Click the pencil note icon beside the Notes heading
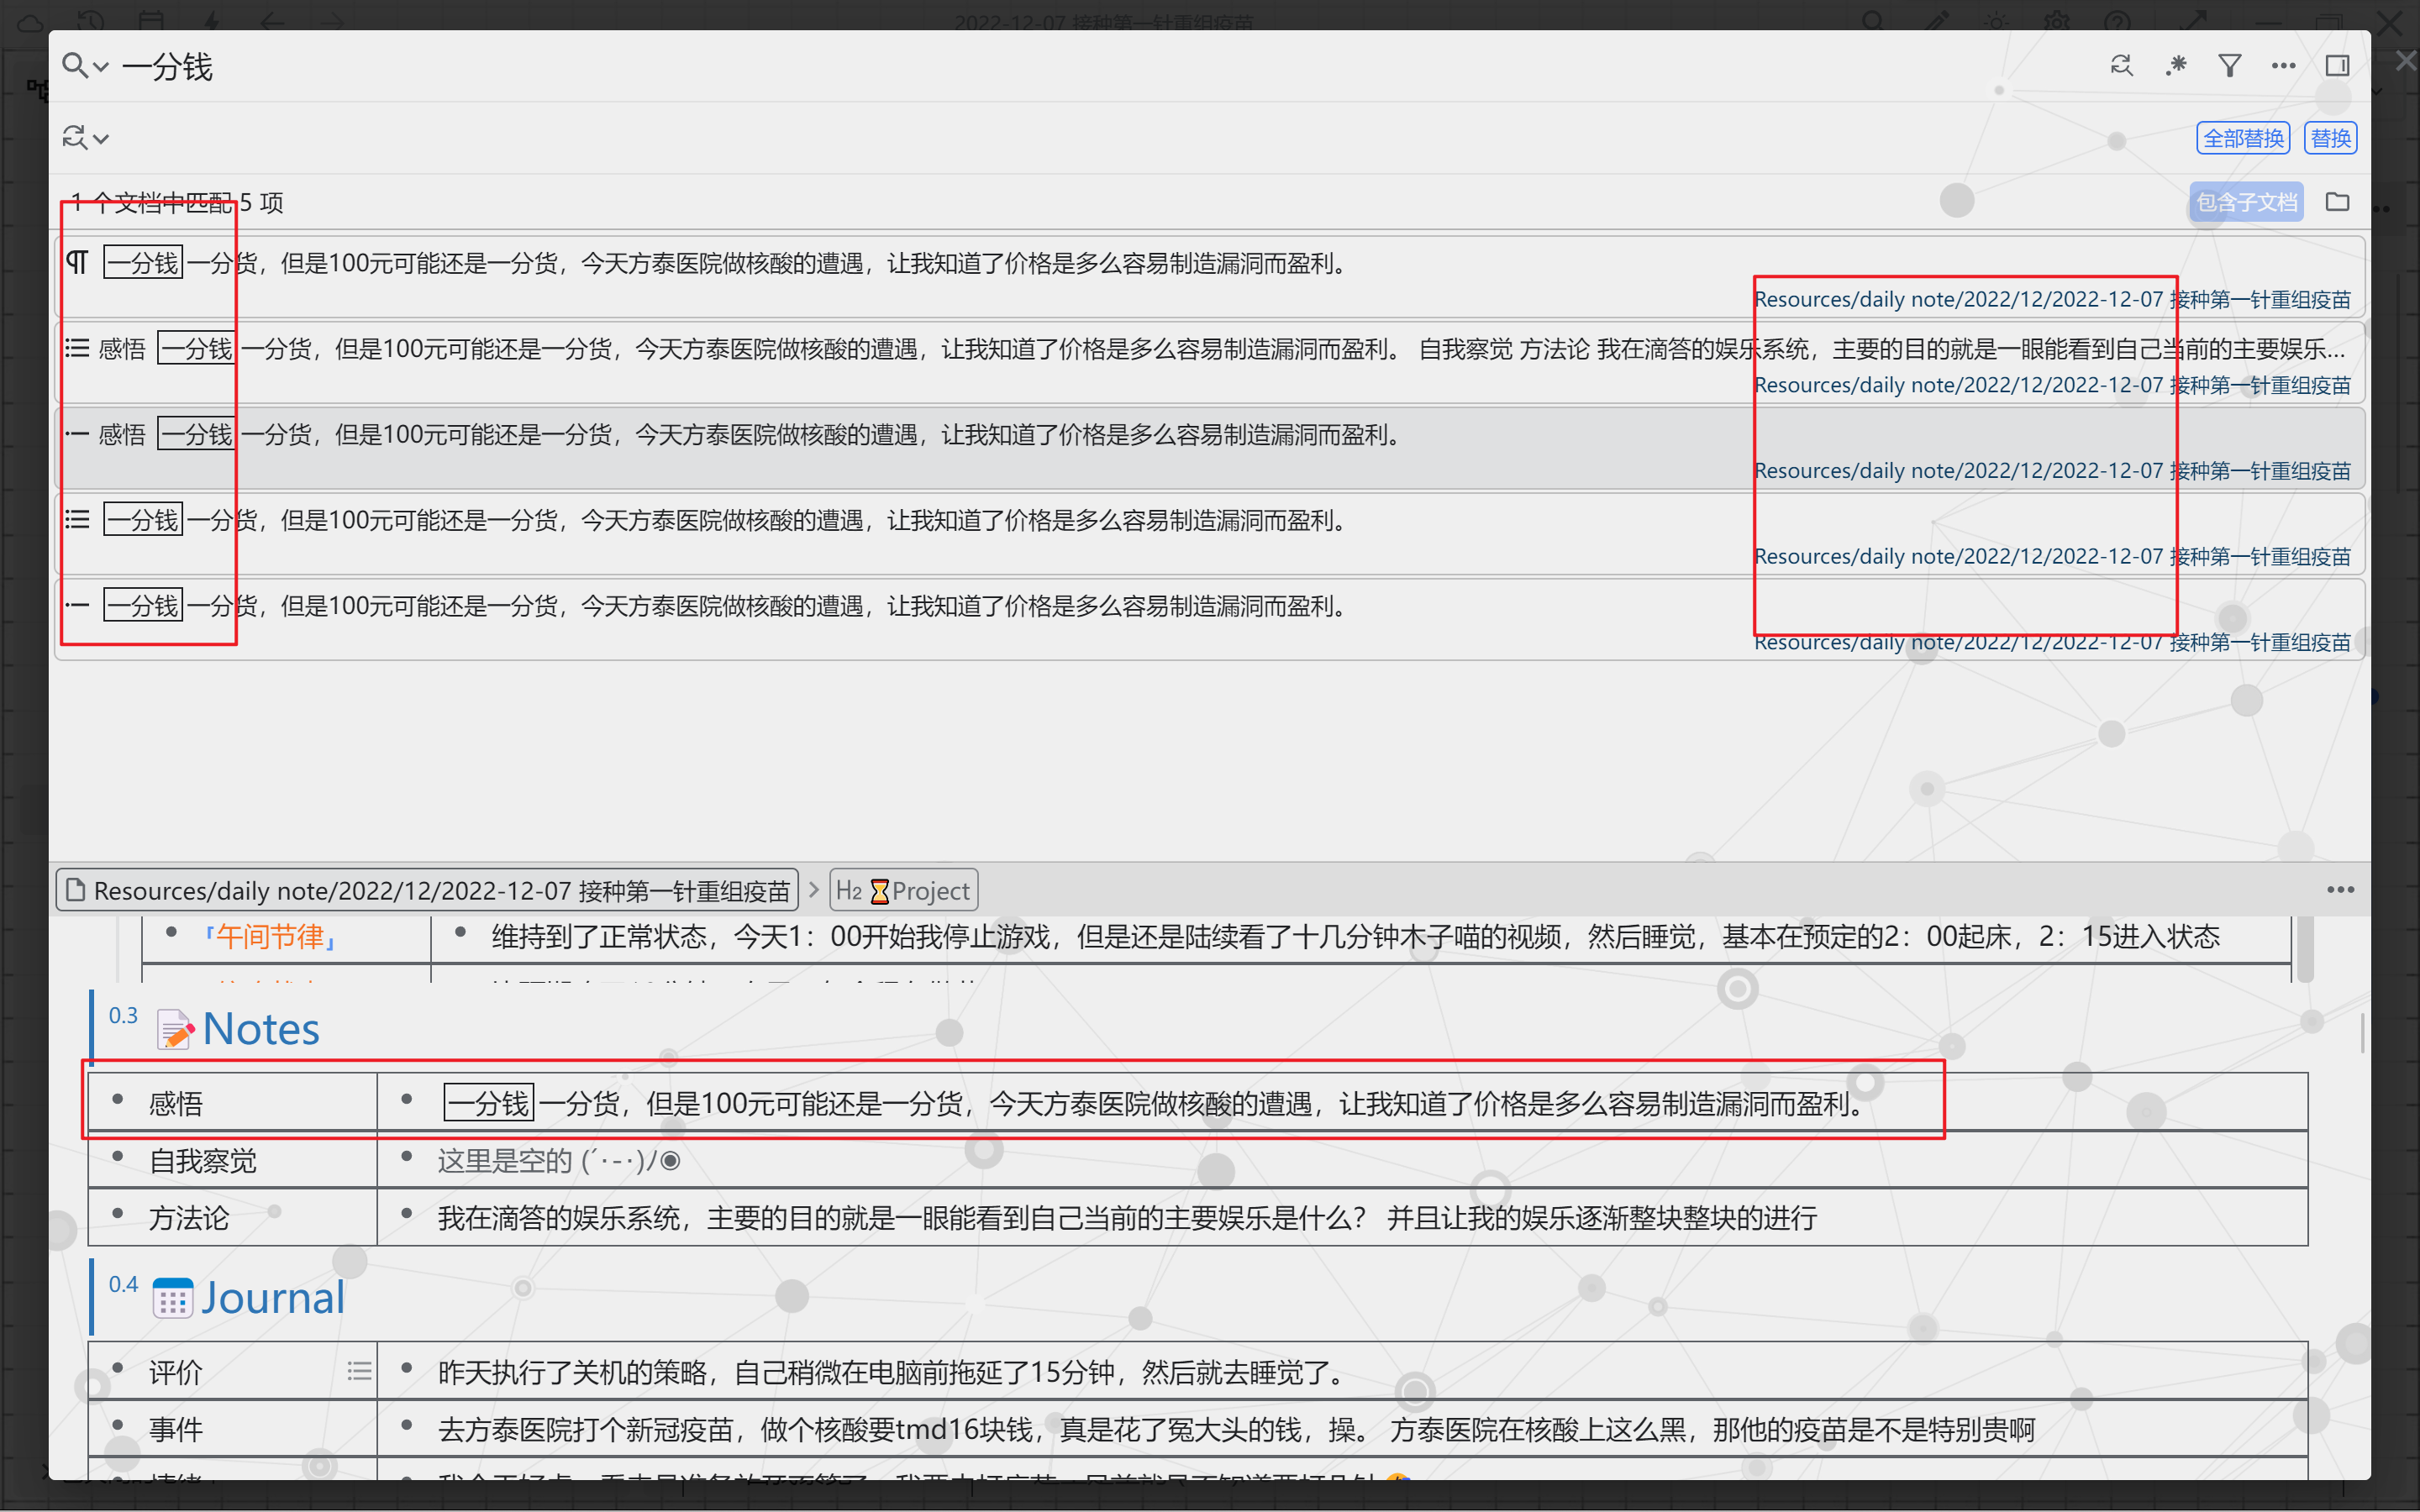The image size is (2420, 1512). point(175,1029)
